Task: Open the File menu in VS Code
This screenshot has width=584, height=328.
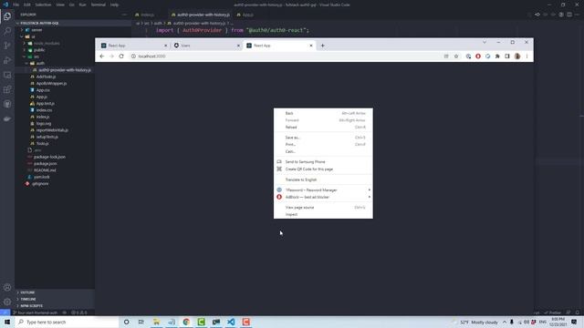Action: tap(16, 5)
